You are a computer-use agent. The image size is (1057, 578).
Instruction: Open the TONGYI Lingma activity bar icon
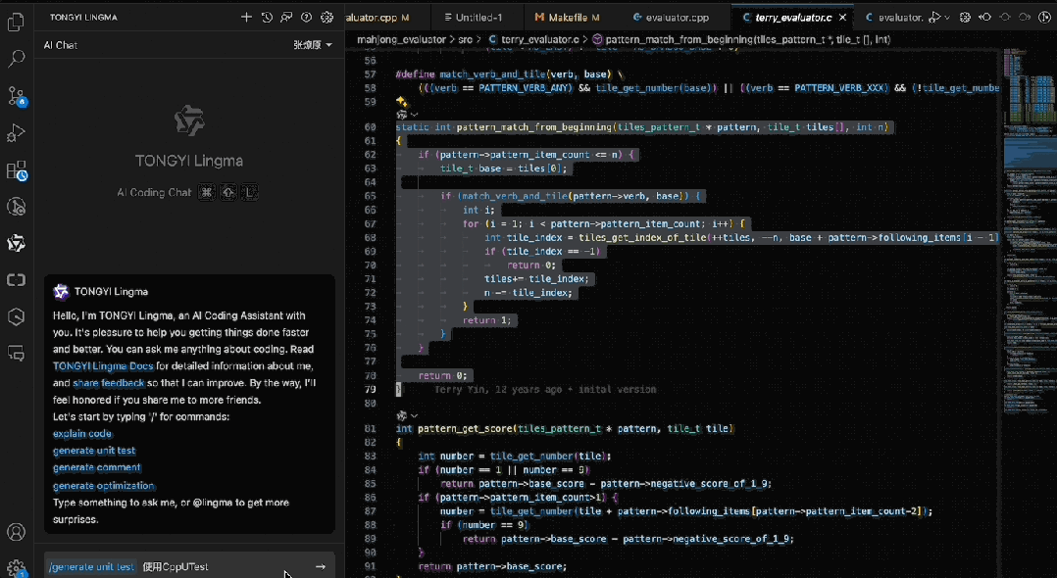[x=16, y=243]
